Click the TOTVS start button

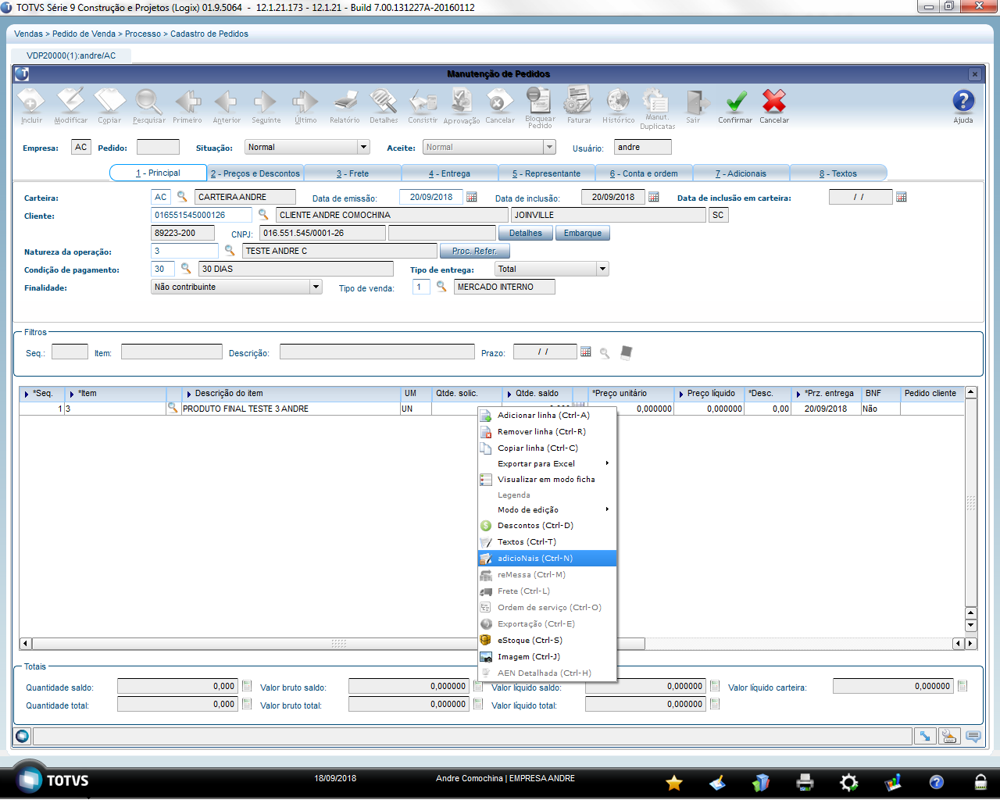(x=52, y=780)
